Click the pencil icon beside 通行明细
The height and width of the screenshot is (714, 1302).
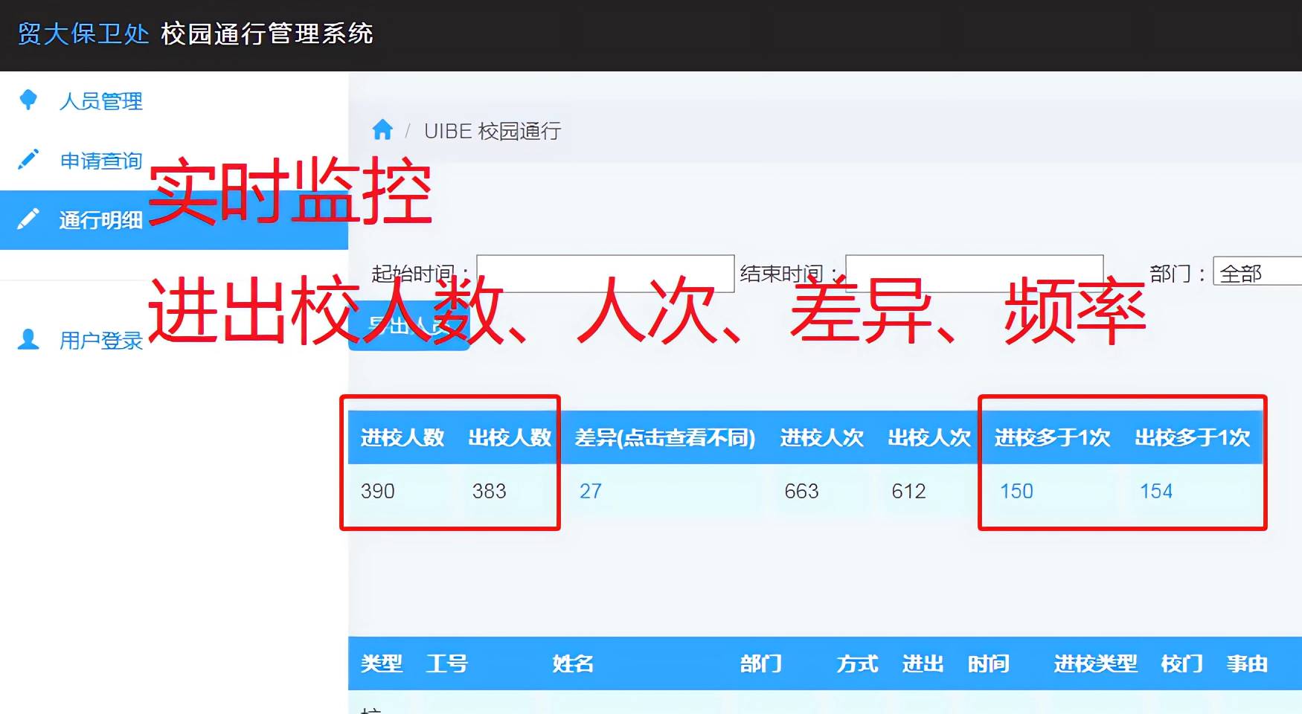click(x=28, y=219)
